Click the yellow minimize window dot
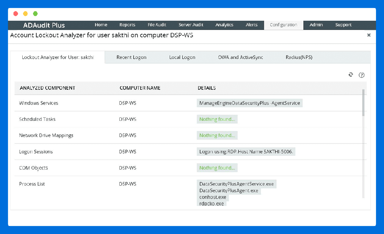 (x=25, y=14)
